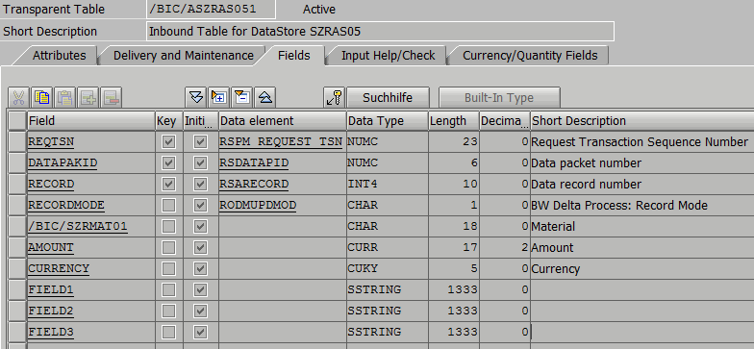
Task: Click the Insert Row toolbar icon
Action: [88, 98]
